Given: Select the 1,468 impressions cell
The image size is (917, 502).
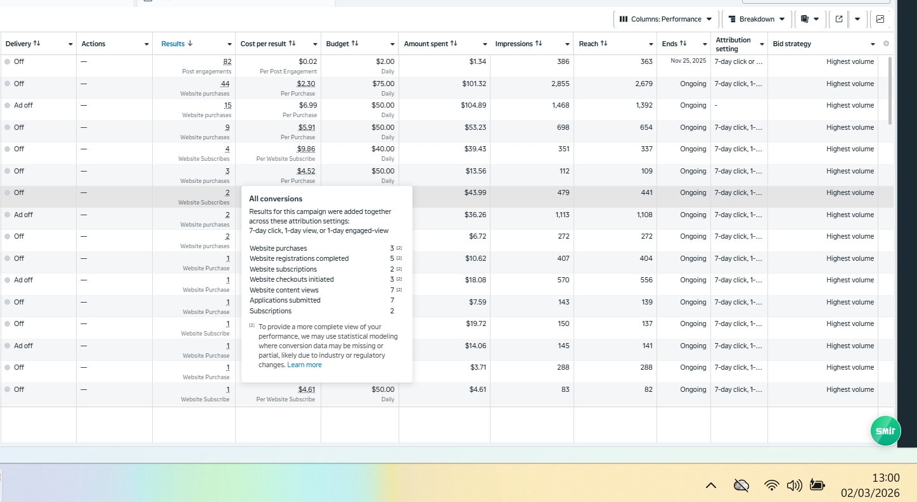Looking at the screenshot, I should (532, 109).
